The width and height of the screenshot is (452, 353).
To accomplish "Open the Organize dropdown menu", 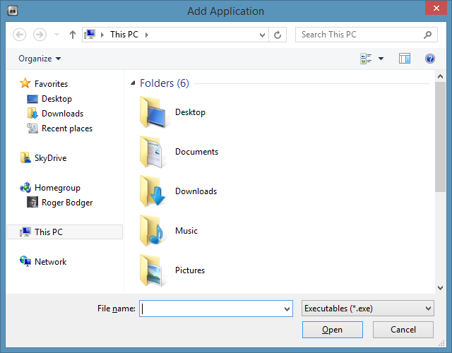I will (x=40, y=59).
